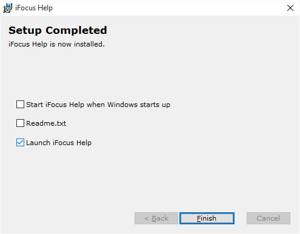This screenshot has width=300, height=234.
Task: Click the Finish button
Action: tap(207, 218)
